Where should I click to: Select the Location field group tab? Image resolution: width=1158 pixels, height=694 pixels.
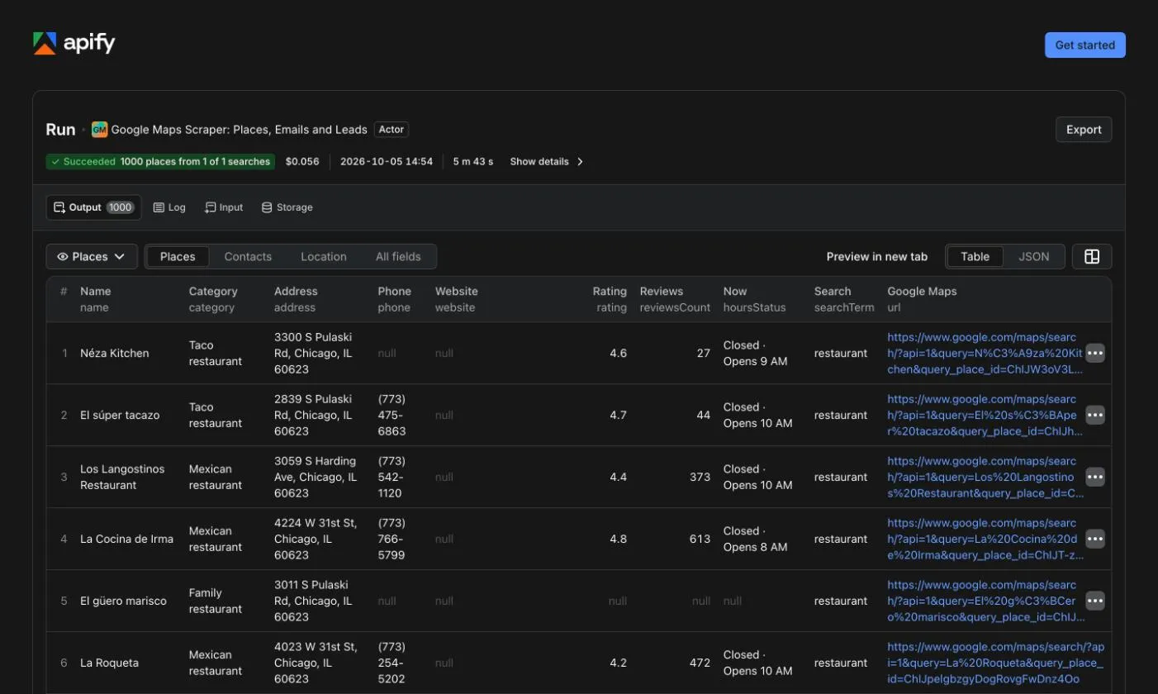click(x=324, y=257)
